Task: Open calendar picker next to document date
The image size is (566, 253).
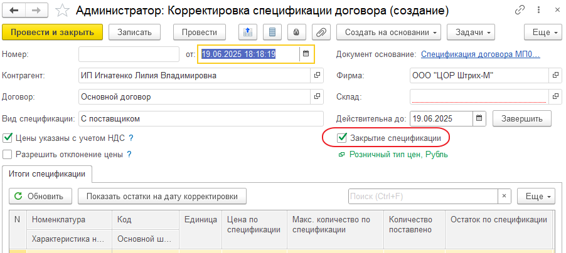Action: (x=306, y=54)
